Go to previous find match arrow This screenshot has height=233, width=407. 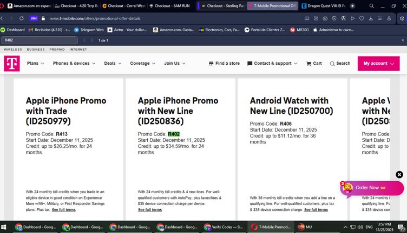(x=84, y=40)
